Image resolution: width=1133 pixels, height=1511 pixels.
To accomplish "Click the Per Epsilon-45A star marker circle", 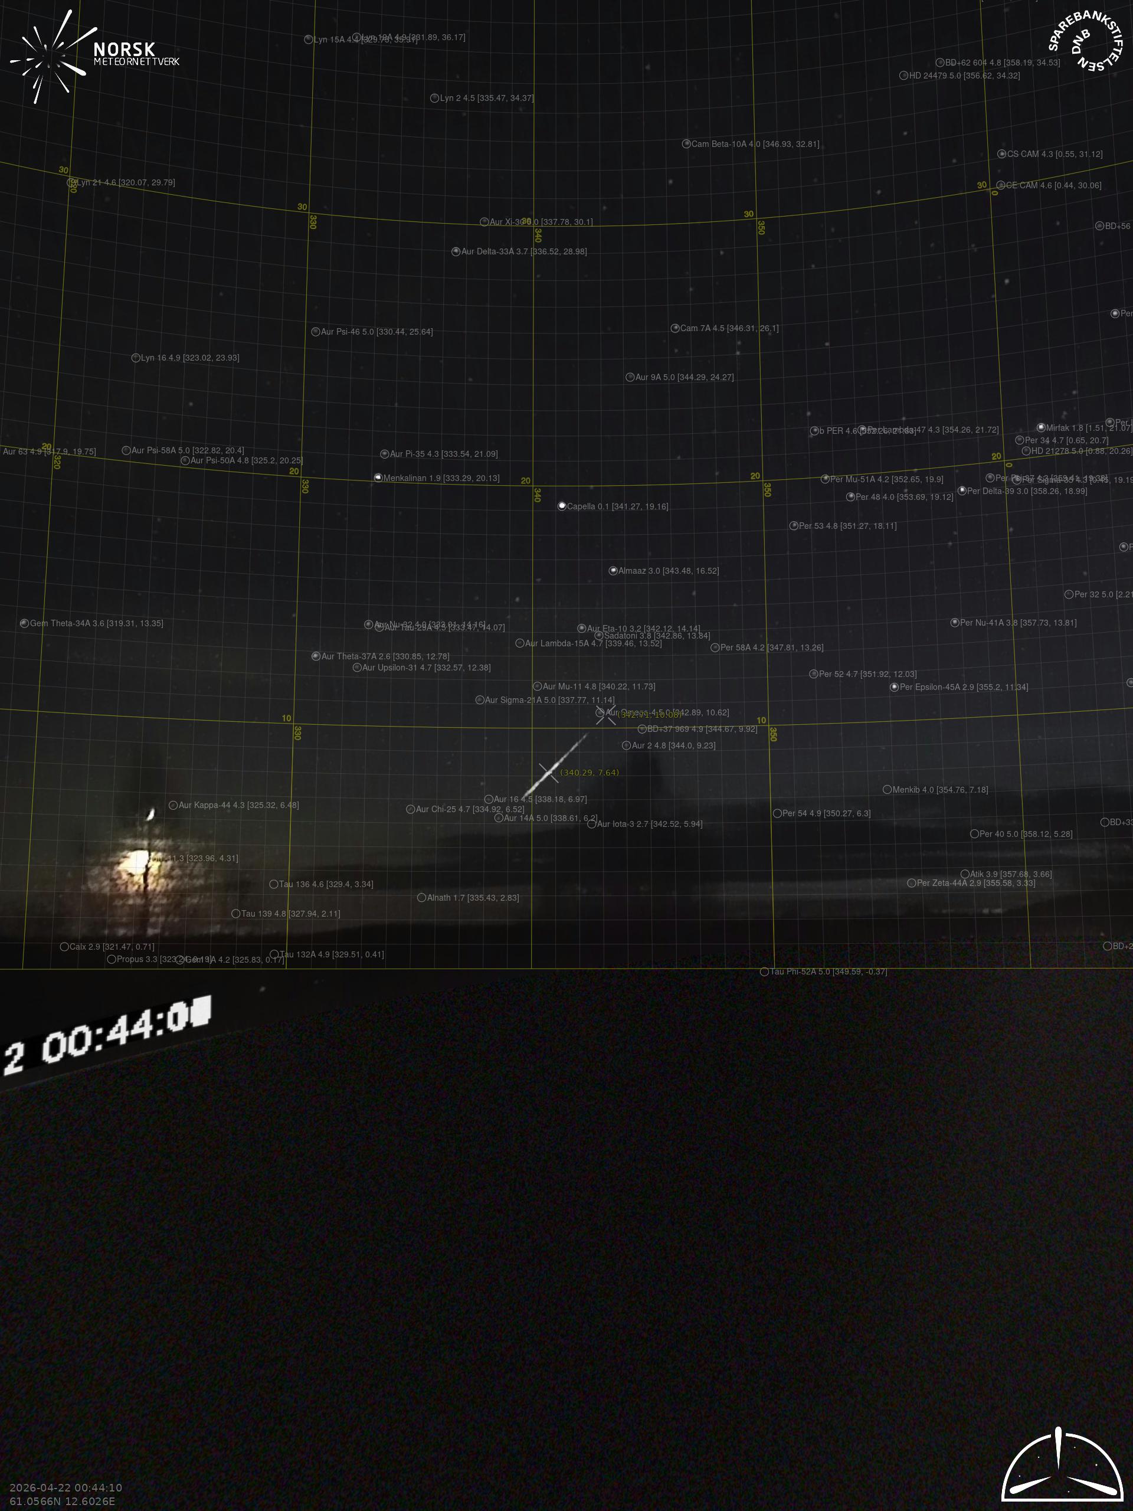I will coord(894,687).
